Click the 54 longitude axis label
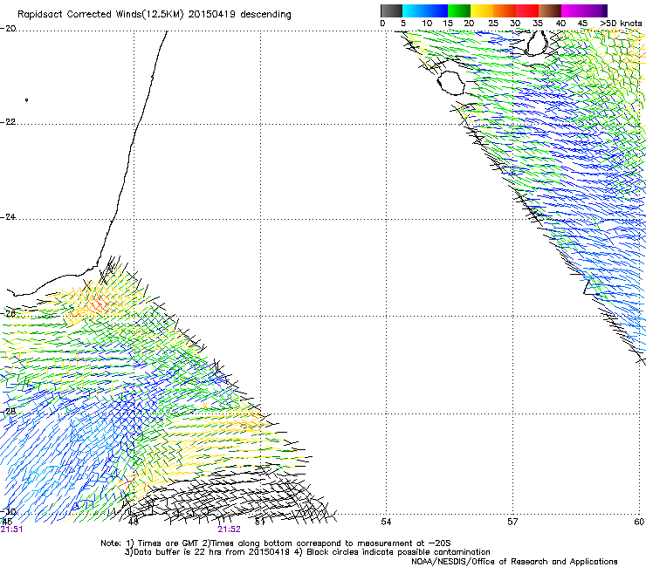Image resolution: width=646 pixels, height=567 pixels. coord(386,522)
